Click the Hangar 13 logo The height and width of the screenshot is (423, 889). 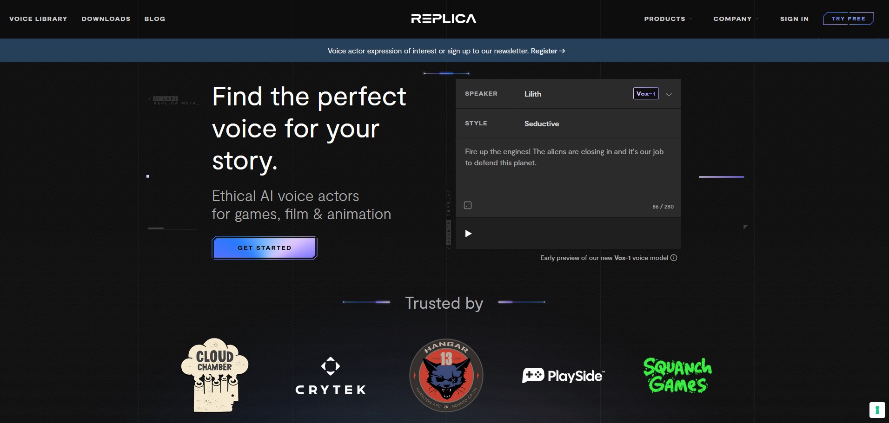446,375
